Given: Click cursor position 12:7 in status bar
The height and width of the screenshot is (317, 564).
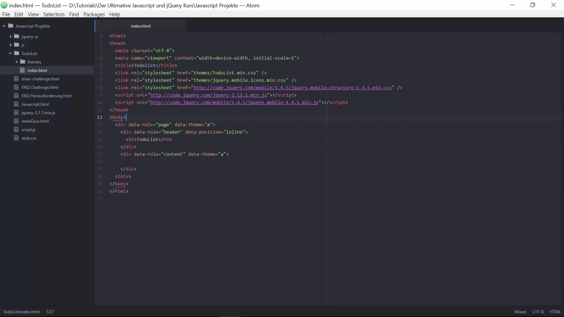Looking at the screenshot, I should 50,312.
